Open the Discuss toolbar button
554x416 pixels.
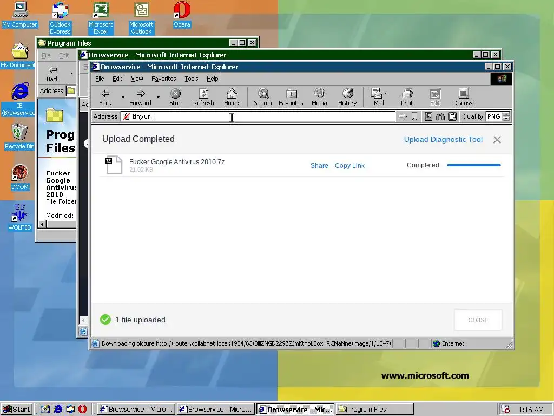tap(463, 97)
